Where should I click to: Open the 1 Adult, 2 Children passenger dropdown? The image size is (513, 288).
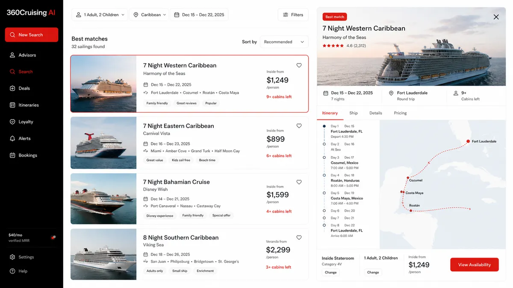100,15
